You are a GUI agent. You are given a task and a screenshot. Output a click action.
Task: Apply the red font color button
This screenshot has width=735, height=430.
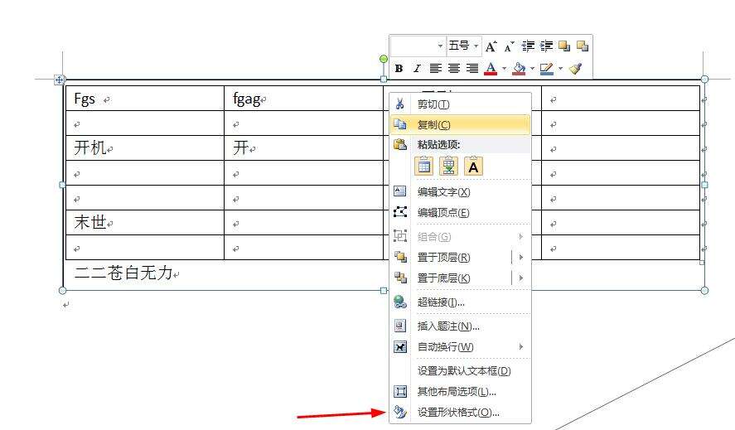click(491, 69)
